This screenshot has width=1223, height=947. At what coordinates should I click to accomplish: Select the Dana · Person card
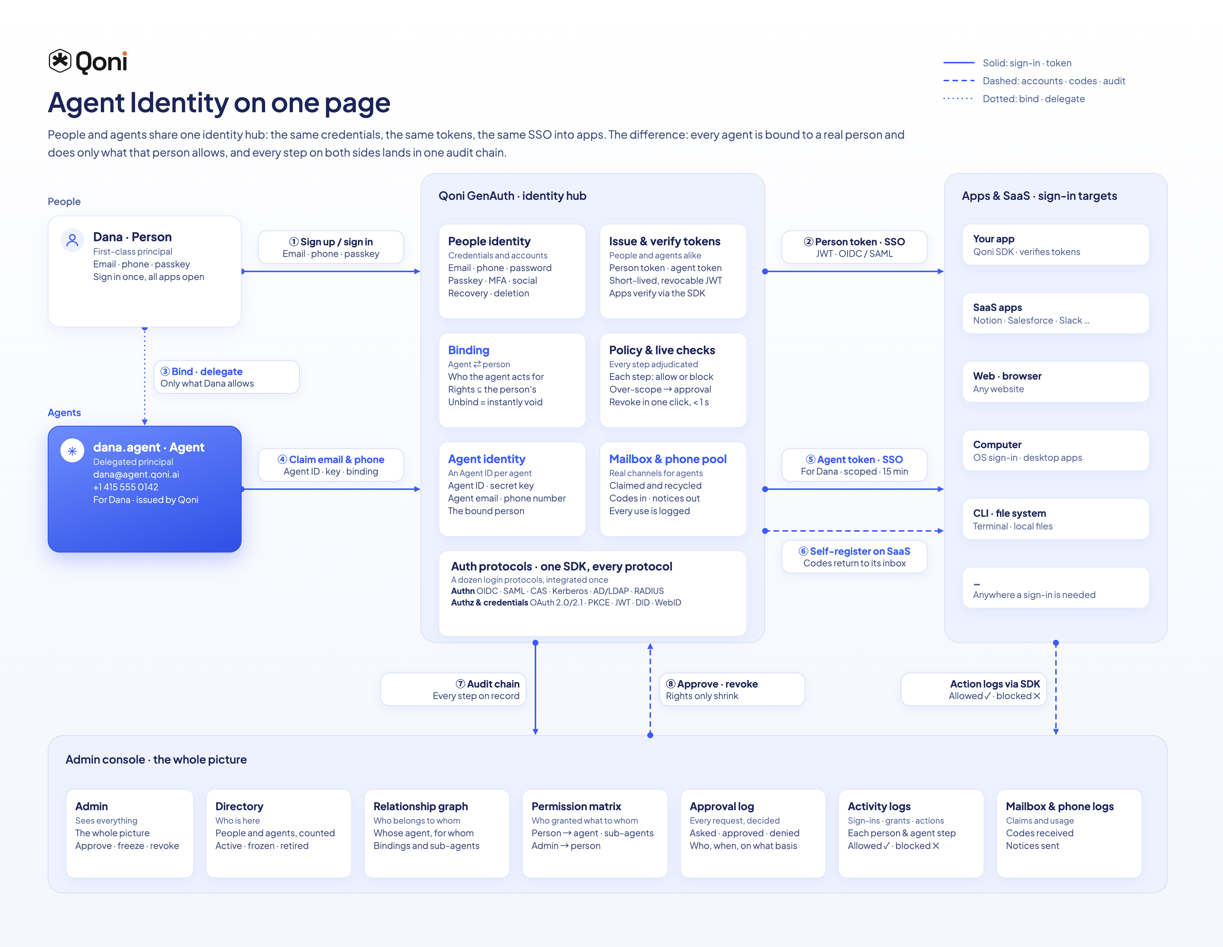click(144, 271)
